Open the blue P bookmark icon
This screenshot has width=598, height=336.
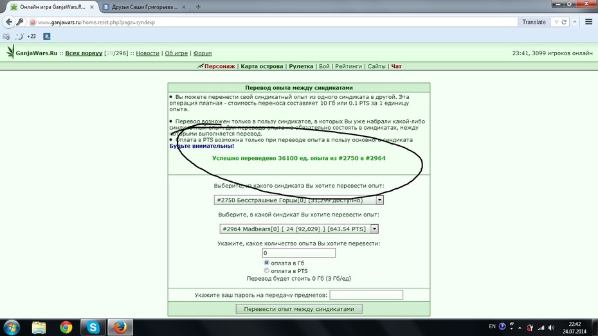(x=46, y=36)
